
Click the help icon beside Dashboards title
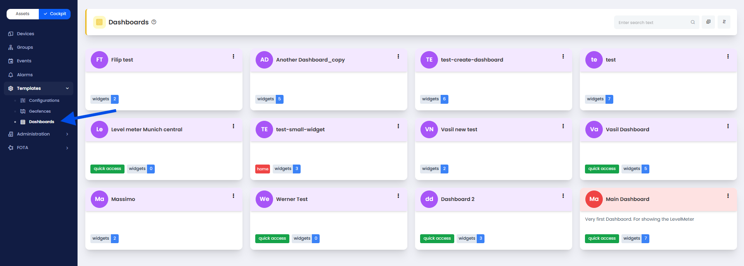(154, 22)
